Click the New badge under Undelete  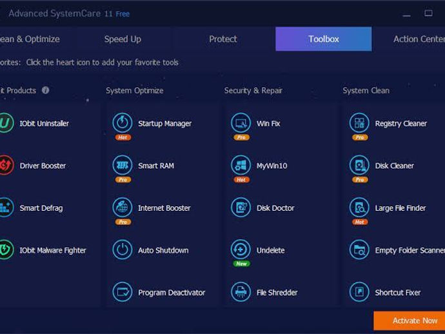pos(241,264)
